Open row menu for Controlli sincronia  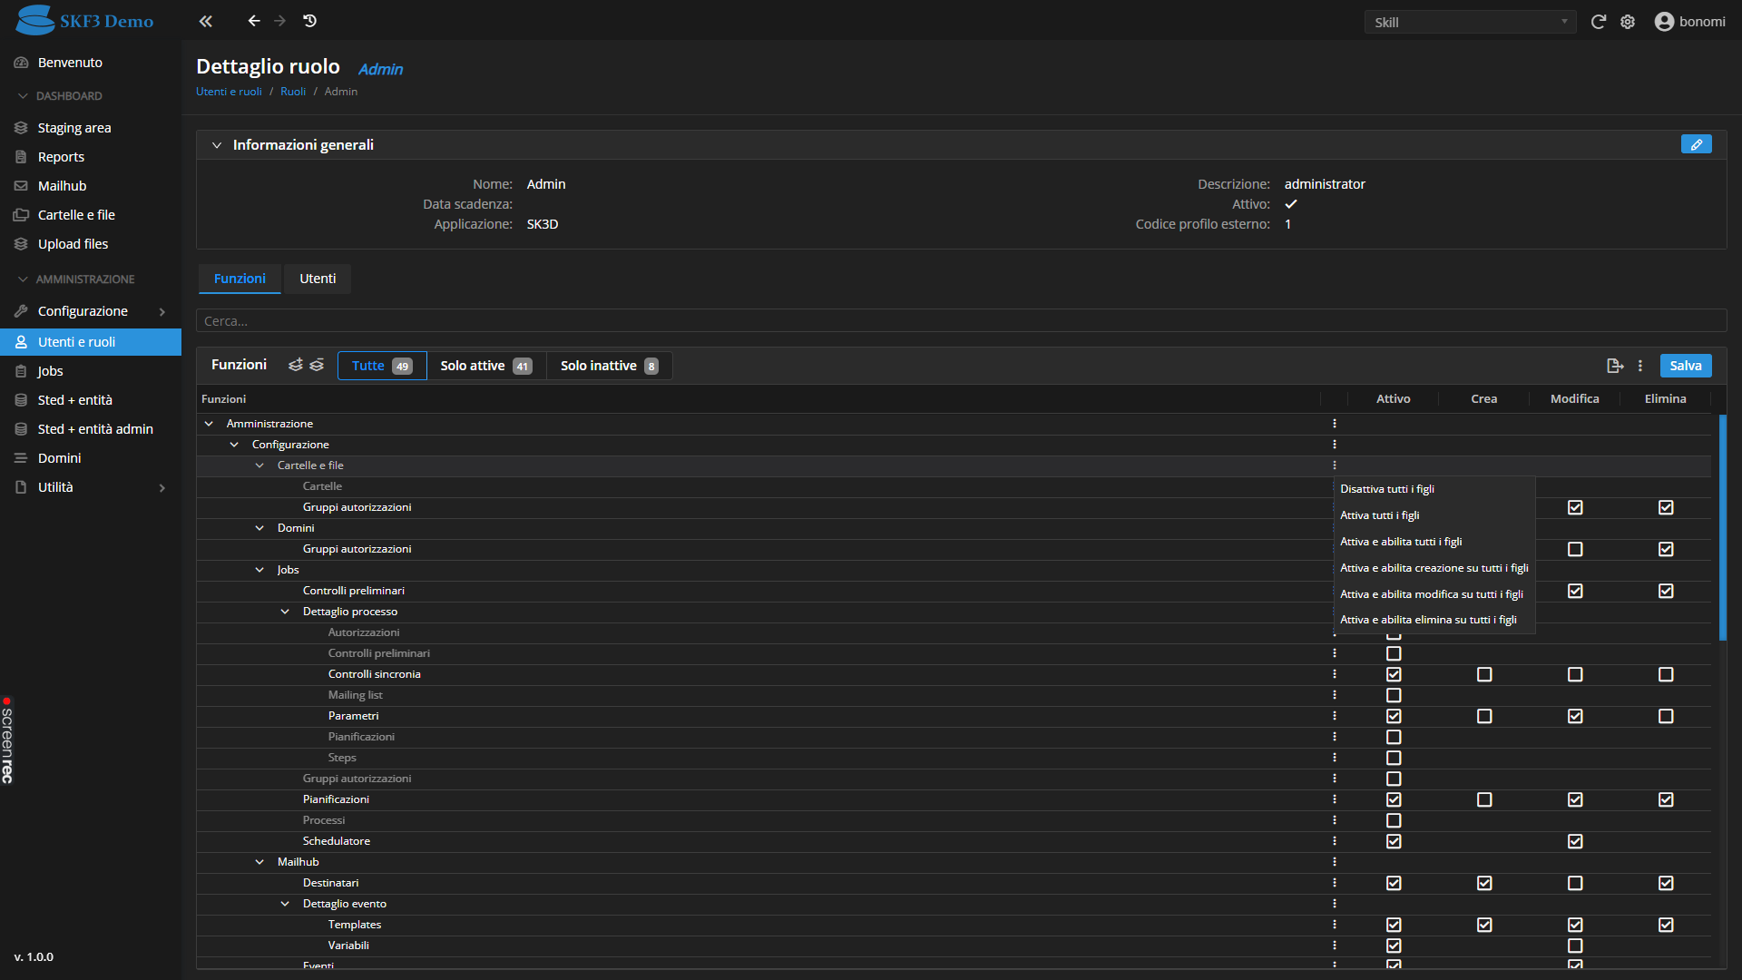coord(1335,674)
